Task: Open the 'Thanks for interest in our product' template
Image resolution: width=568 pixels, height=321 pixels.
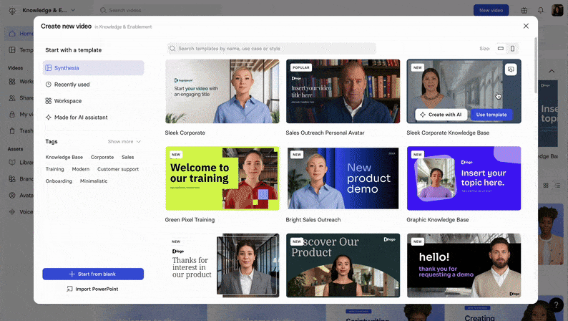Action: 222,266
